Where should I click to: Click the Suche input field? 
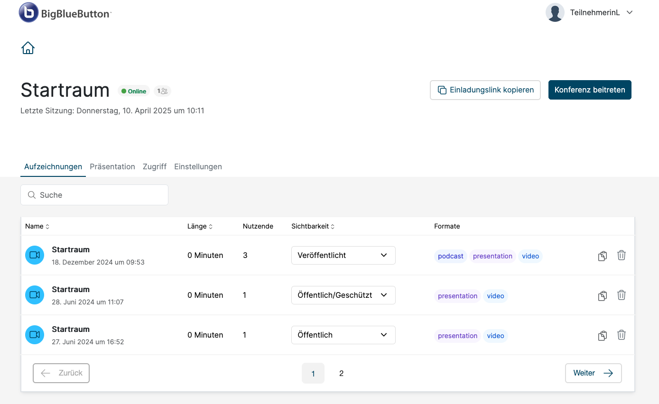(94, 195)
